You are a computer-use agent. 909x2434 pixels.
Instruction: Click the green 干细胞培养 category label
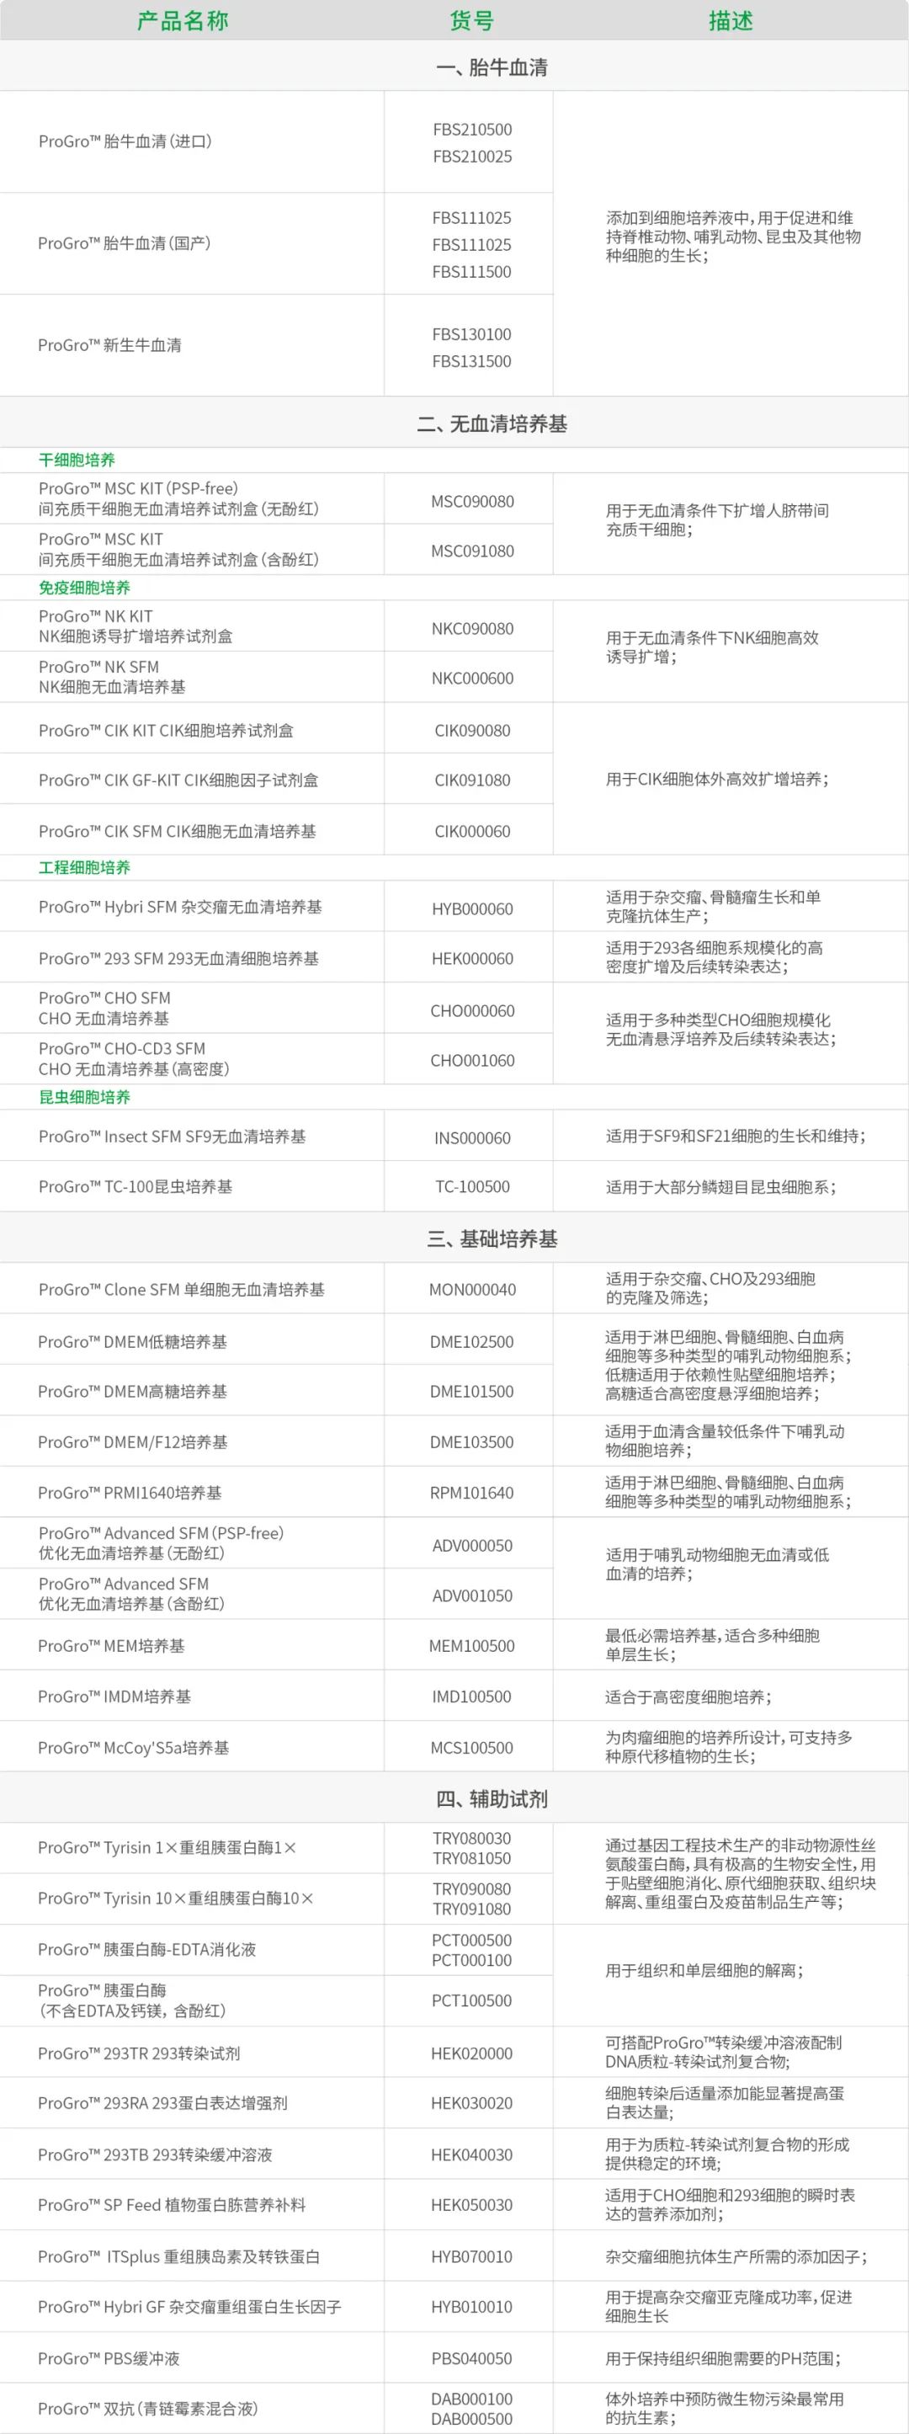[77, 461]
